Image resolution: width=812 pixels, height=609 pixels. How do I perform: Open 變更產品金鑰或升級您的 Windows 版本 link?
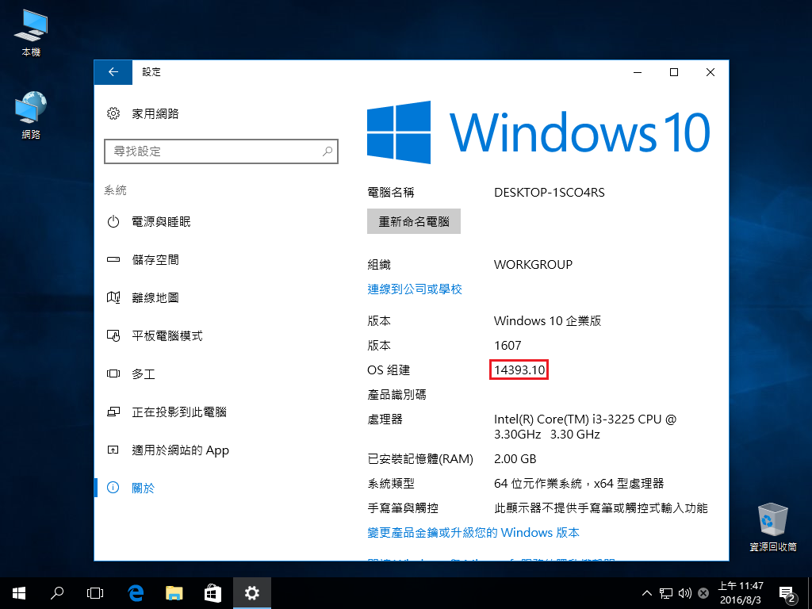473,532
